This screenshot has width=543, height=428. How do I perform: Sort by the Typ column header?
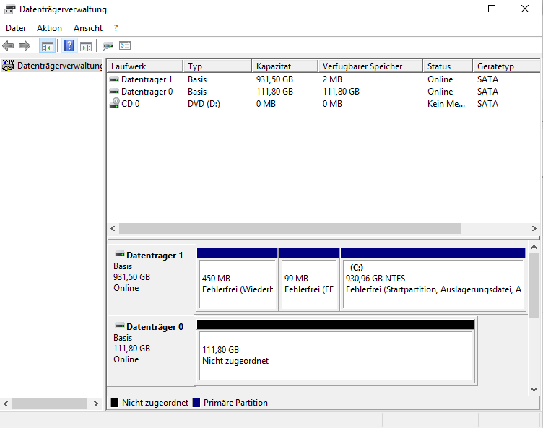[217, 66]
